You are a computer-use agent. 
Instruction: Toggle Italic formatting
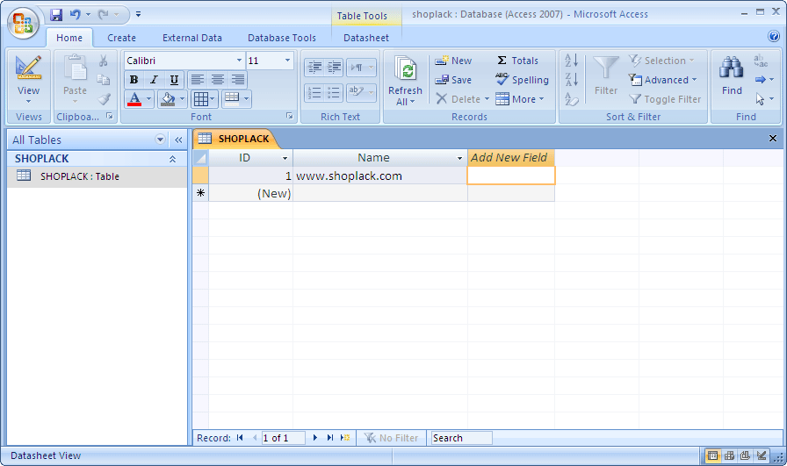[x=154, y=80]
